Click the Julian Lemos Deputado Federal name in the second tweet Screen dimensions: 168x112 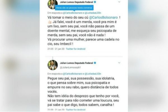pyautogui.click(x=76, y=63)
